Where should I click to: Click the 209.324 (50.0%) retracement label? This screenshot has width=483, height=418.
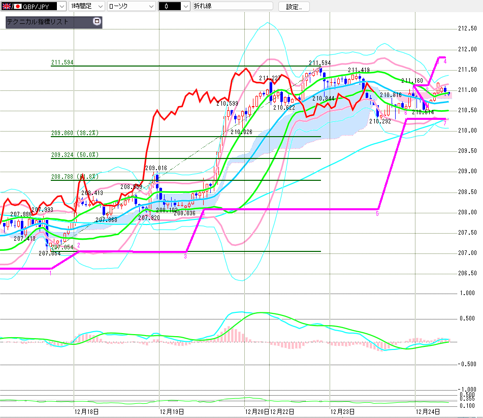(75, 154)
